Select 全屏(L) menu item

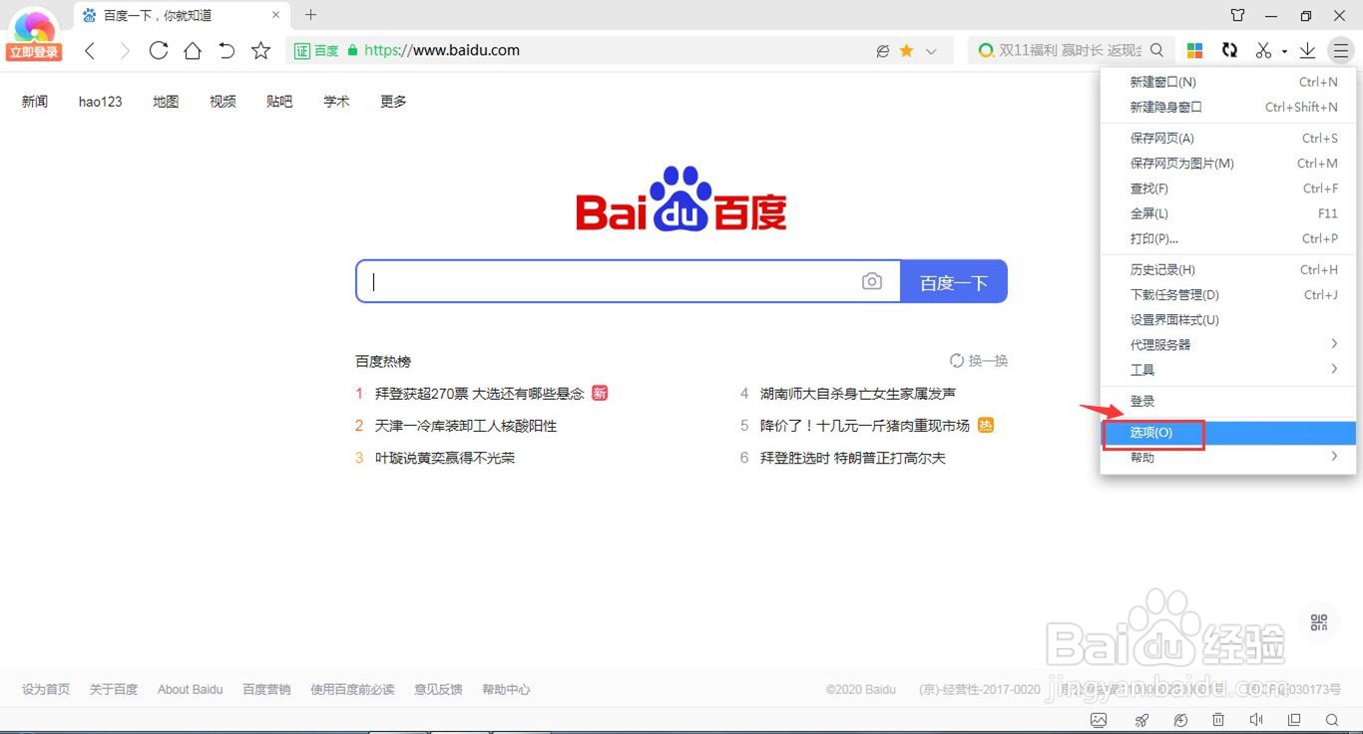tap(1228, 212)
